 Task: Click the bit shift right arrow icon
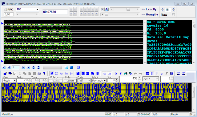click(x=183, y=74)
